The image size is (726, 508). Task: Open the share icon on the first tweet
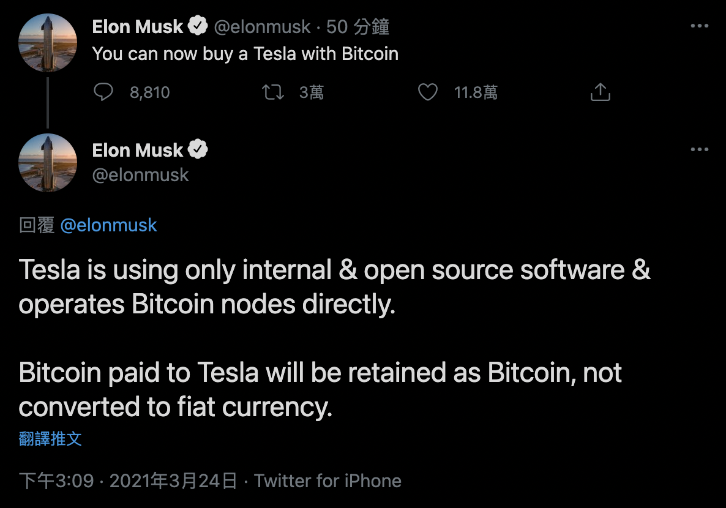click(x=600, y=92)
